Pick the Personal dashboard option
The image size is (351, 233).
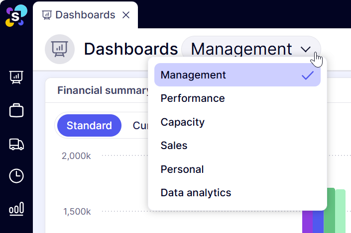[x=182, y=169]
